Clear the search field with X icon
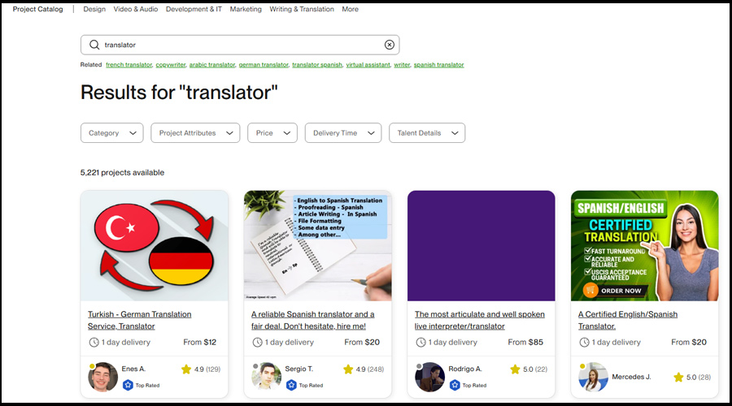This screenshot has width=732, height=406. pyautogui.click(x=389, y=45)
